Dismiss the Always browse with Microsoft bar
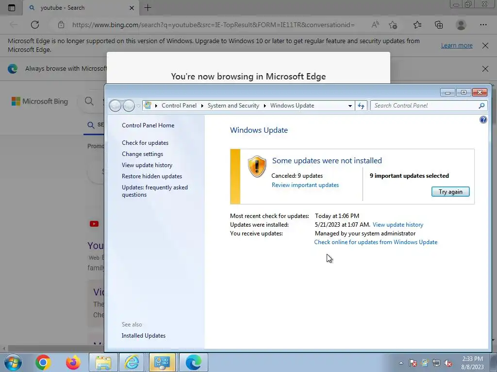Screen dimensions: 497x372 pos(485,69)
